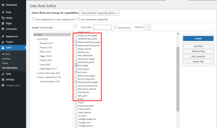Check Show capabilities in human readable form
This screenshot has height=128, width=217.
[x=34, y=19]
